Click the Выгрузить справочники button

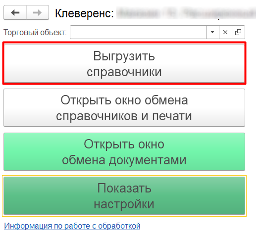pos(124,63)
